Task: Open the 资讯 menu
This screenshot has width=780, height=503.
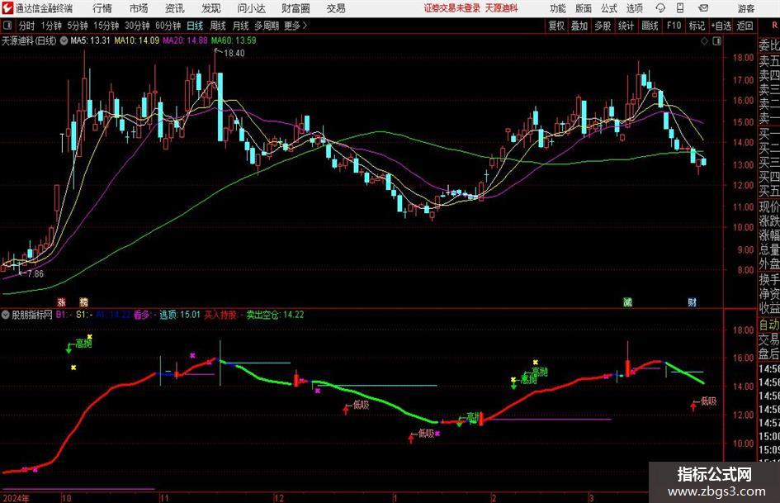Action: 175,8
